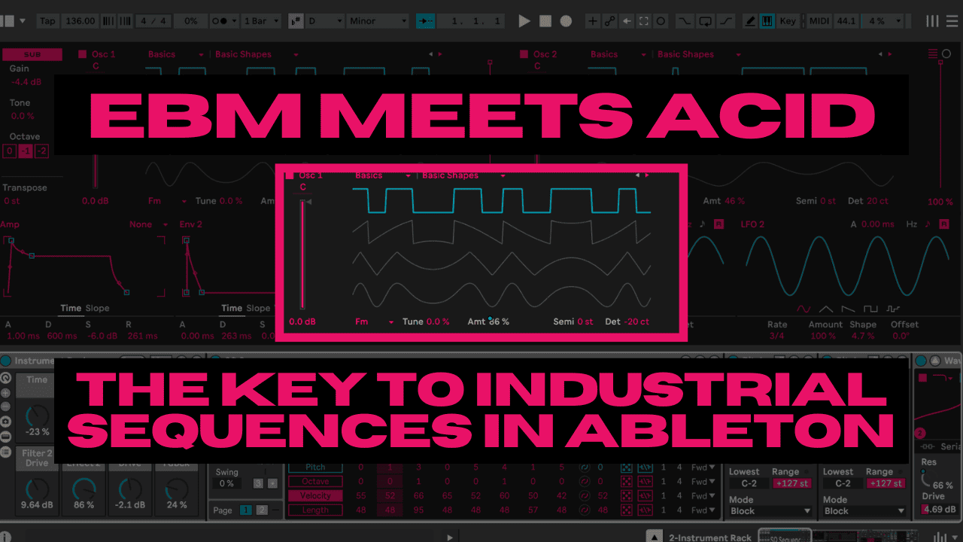The width and height of the screenshot is (963, 542).
Task: Select the -1 sub octave button
Action: [25, 151]
